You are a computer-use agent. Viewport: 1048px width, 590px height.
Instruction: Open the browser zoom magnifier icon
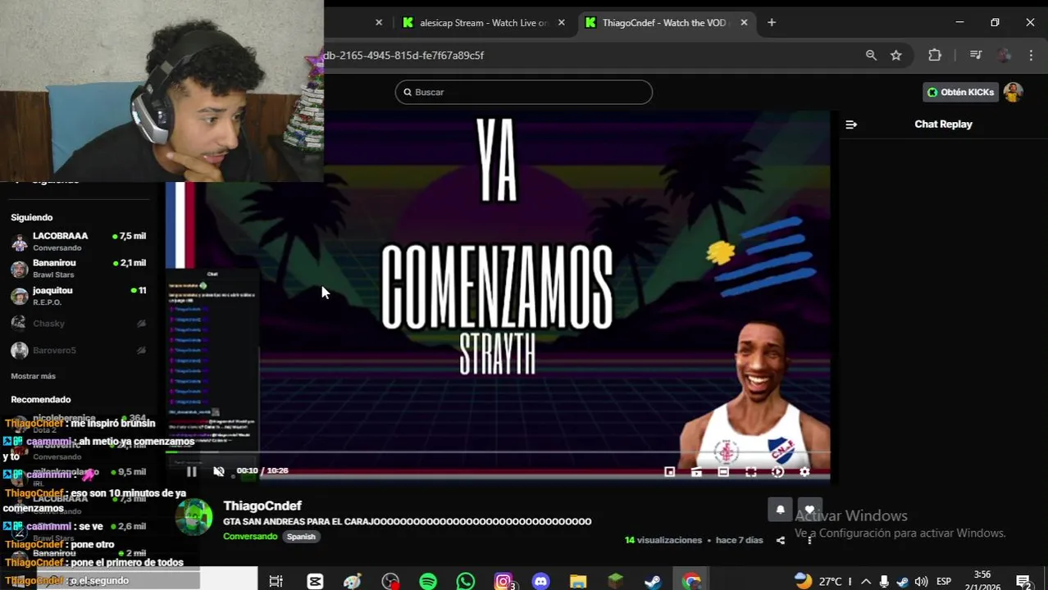(871, 55)
